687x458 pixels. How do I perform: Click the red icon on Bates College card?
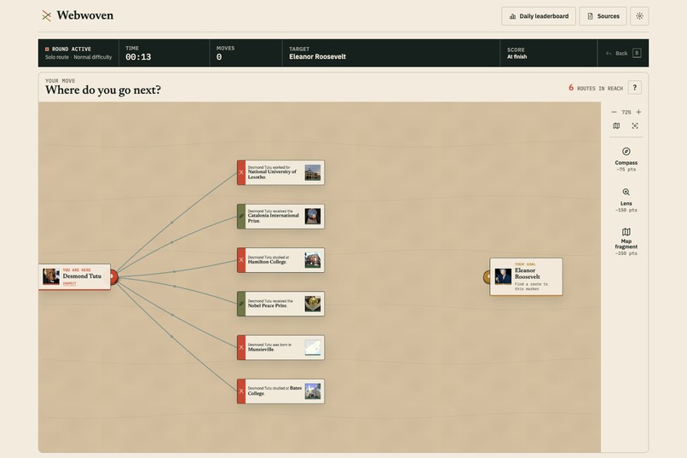pyautogui.click(x=241, y=391)
